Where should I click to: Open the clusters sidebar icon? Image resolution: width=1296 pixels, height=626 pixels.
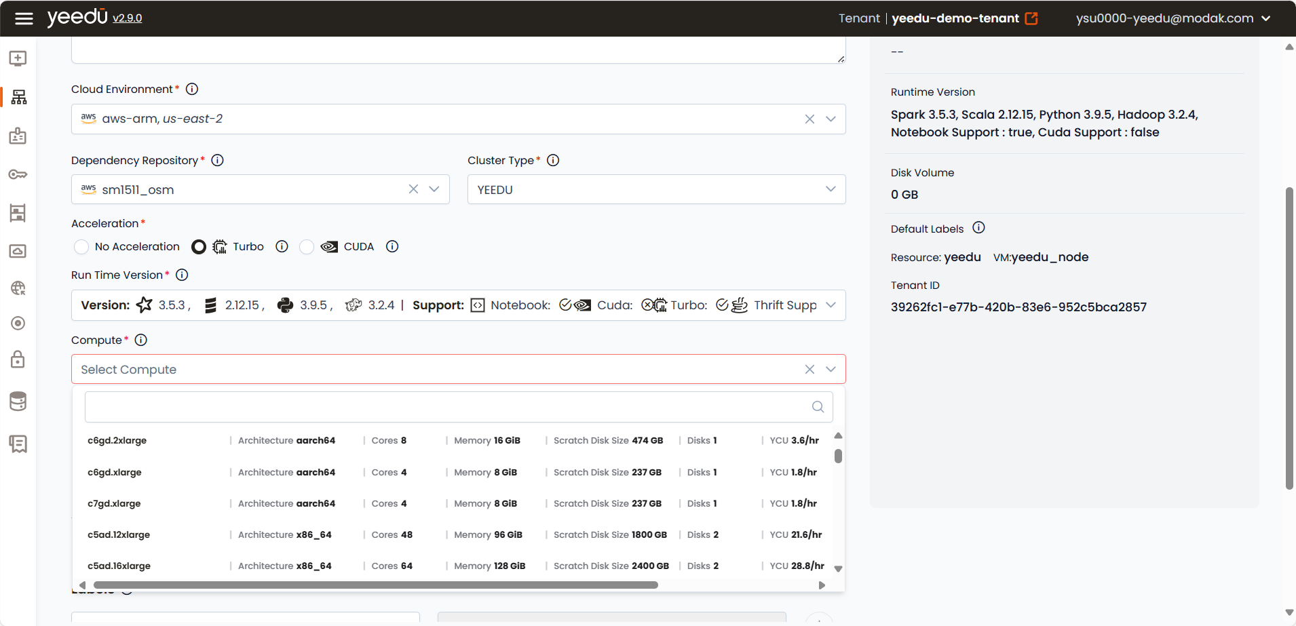click(x=19, y=97)
